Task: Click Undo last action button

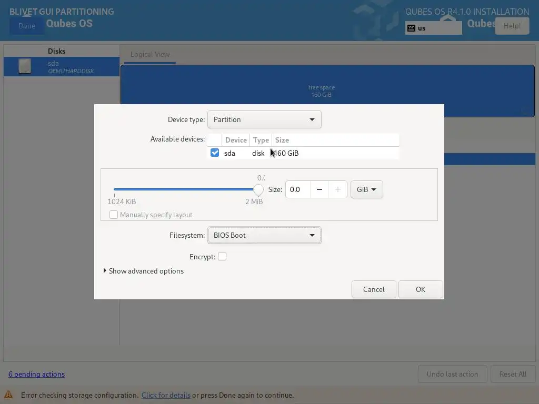Action: (x=452, y=374)
